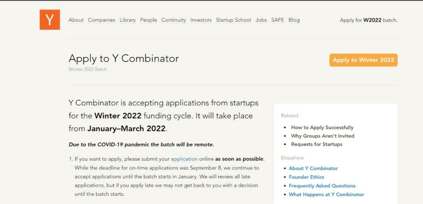
Task: Open How to Apply Successfully
Action: (x=322, y=128)
